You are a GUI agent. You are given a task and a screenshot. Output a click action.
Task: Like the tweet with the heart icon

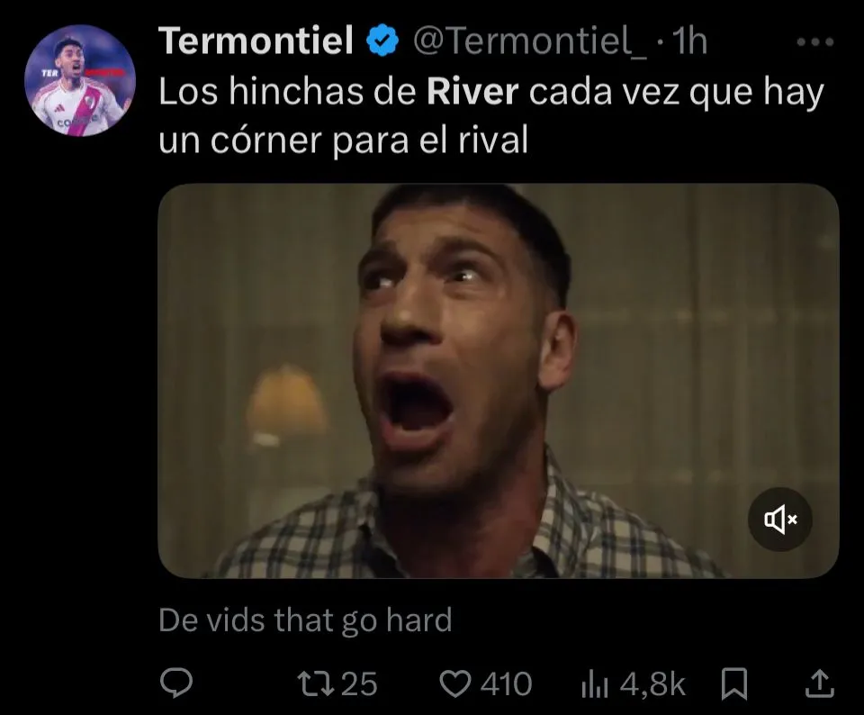[455, 683]
